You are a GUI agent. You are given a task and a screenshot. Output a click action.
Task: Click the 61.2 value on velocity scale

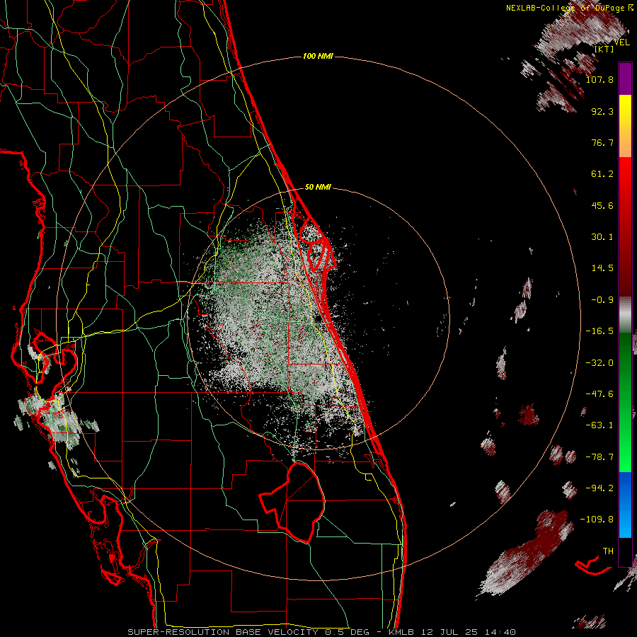(602, 174)
